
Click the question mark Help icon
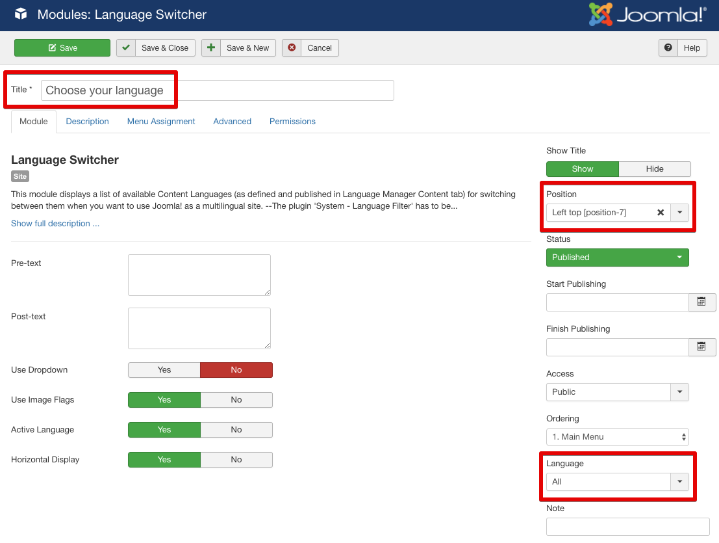[x=668, y=48]
